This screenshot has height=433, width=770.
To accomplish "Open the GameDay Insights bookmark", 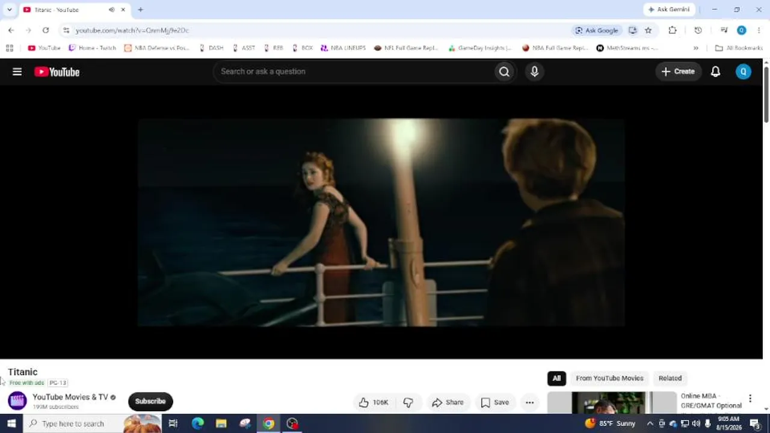I will (x=480, y=48).
